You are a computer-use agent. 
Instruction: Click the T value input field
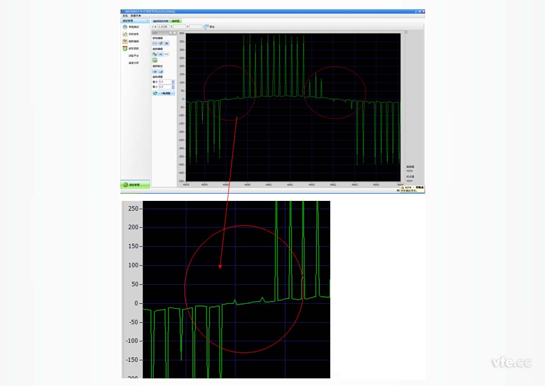pyautogui.click(x=179, y=26)
